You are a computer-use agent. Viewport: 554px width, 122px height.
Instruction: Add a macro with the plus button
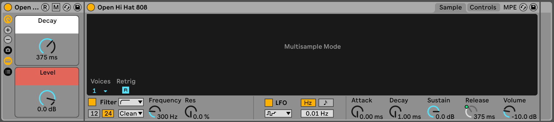pos(8,30)
